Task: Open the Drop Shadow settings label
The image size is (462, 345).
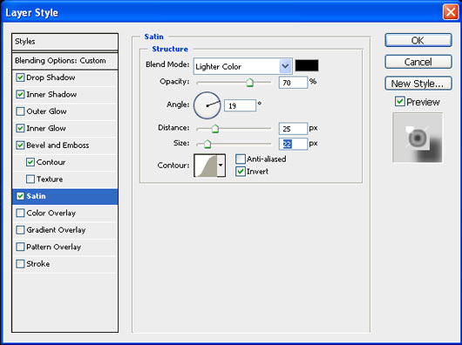Action: click(51, 78)
